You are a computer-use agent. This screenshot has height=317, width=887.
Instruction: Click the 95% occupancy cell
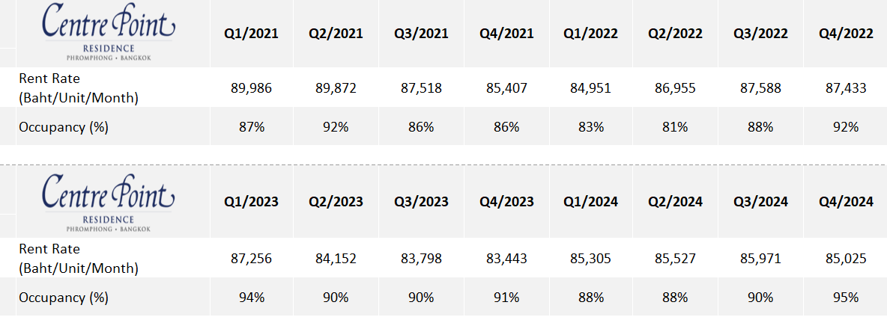pos(845,298)
